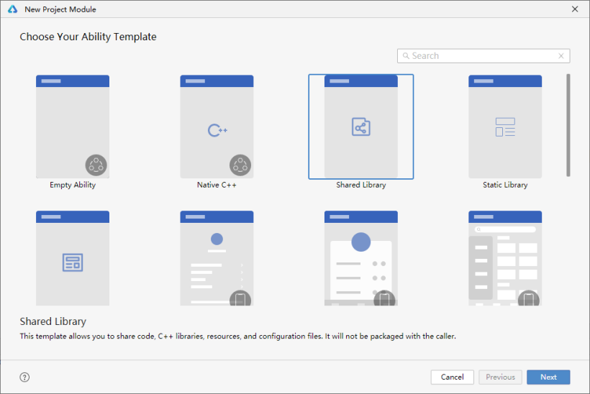Select the second-row profile list template
The width and height of the screenshot is (590, 394).
(x=217, y=258)
